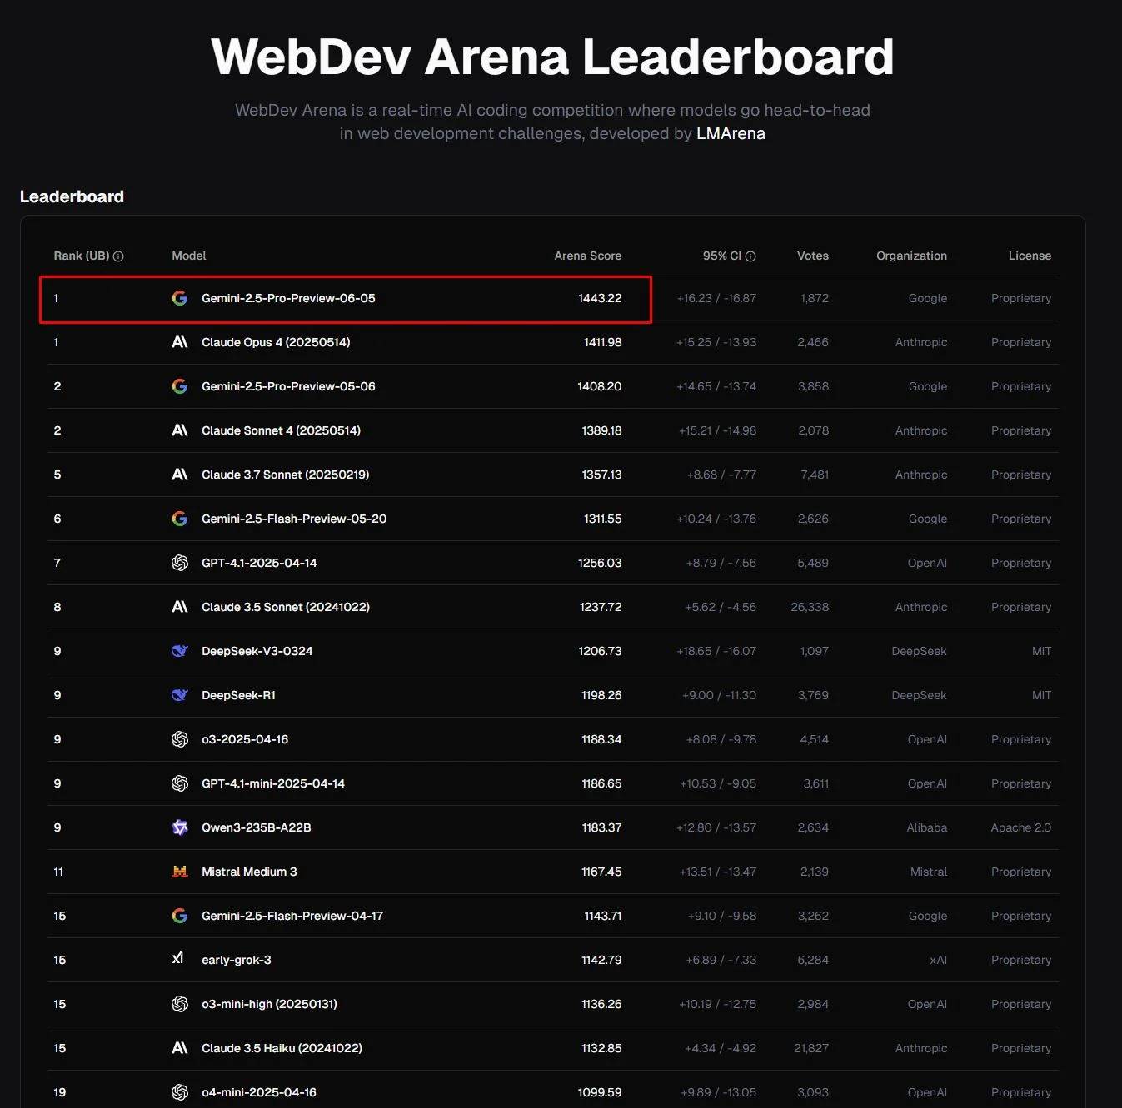Click the WebDev Arena Leaderboard title
The width and height of the screenshot is (1122, 1108).
[552, 57]
